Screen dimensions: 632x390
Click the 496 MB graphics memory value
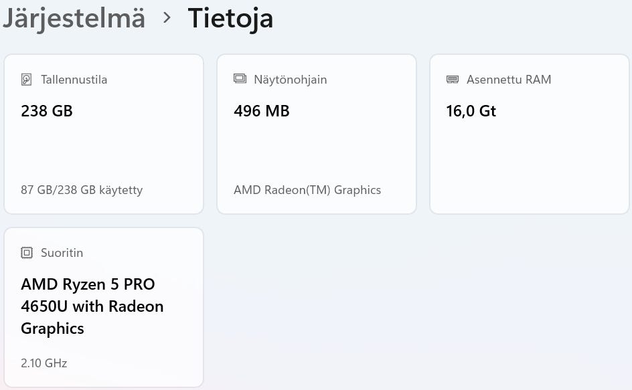click(262, 111)
